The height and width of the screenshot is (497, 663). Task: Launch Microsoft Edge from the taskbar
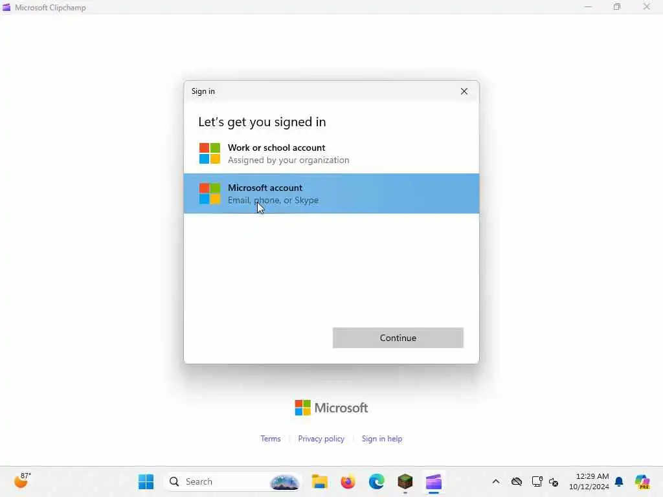click(376, 481)
